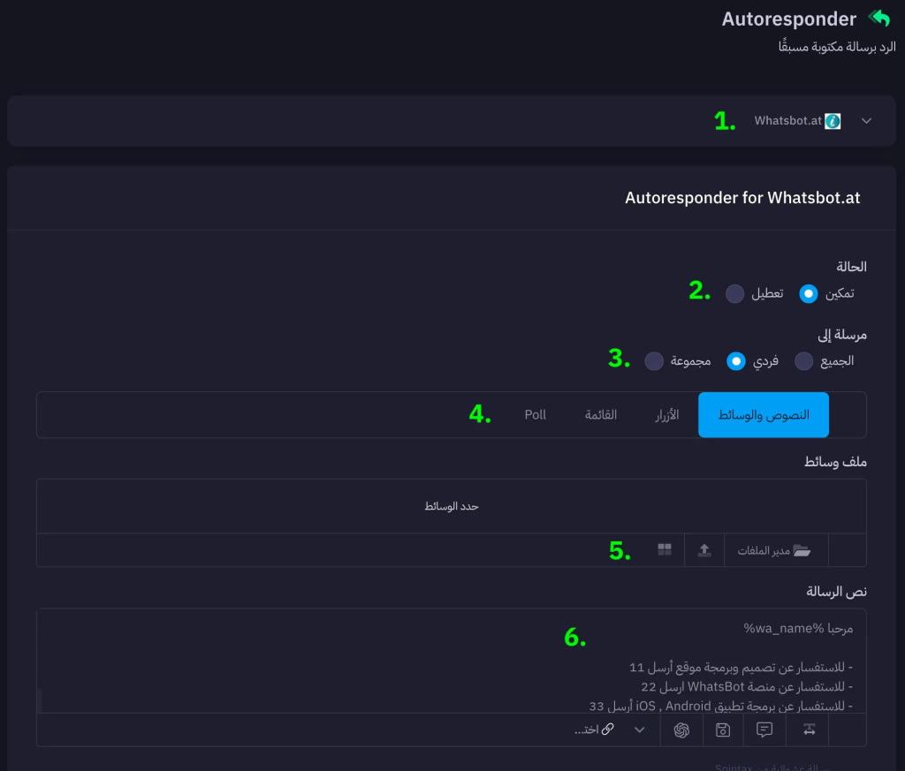Click the speech bubble icon under message

point(764,729)
